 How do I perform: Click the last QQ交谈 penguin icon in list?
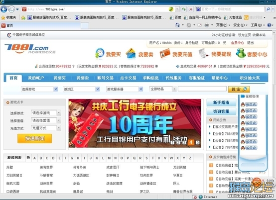[x=243, y=148]
